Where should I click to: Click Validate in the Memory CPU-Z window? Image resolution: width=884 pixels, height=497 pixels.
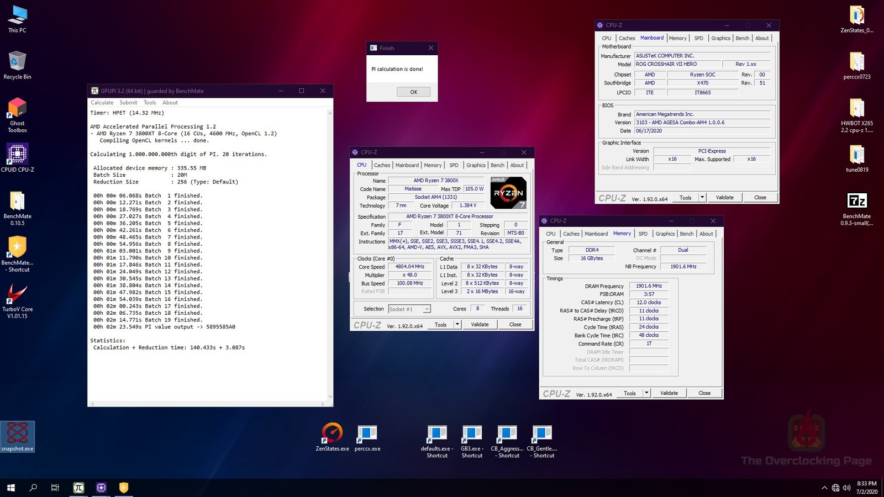[669, 393]
